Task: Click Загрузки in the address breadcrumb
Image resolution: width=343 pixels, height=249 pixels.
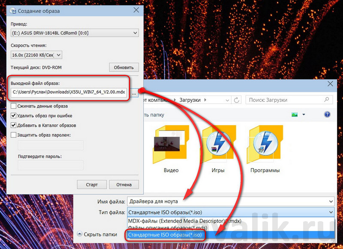Action: 190,100
